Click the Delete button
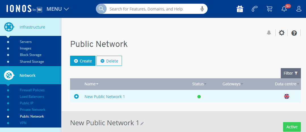This screenshot has width=306, height=132. tap(109, 61)
